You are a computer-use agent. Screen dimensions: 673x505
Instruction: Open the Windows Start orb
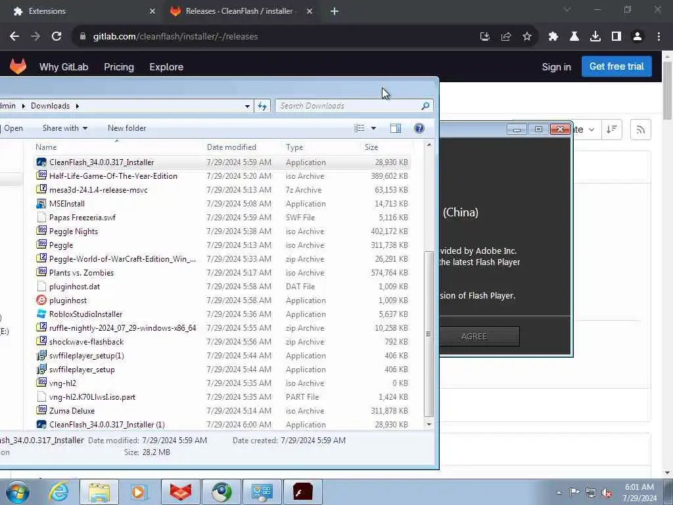pos(18,492)
